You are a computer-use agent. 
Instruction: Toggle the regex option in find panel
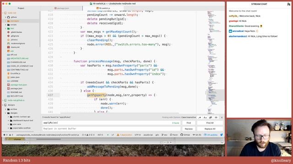pyautogui.click(x=200, y=118)
